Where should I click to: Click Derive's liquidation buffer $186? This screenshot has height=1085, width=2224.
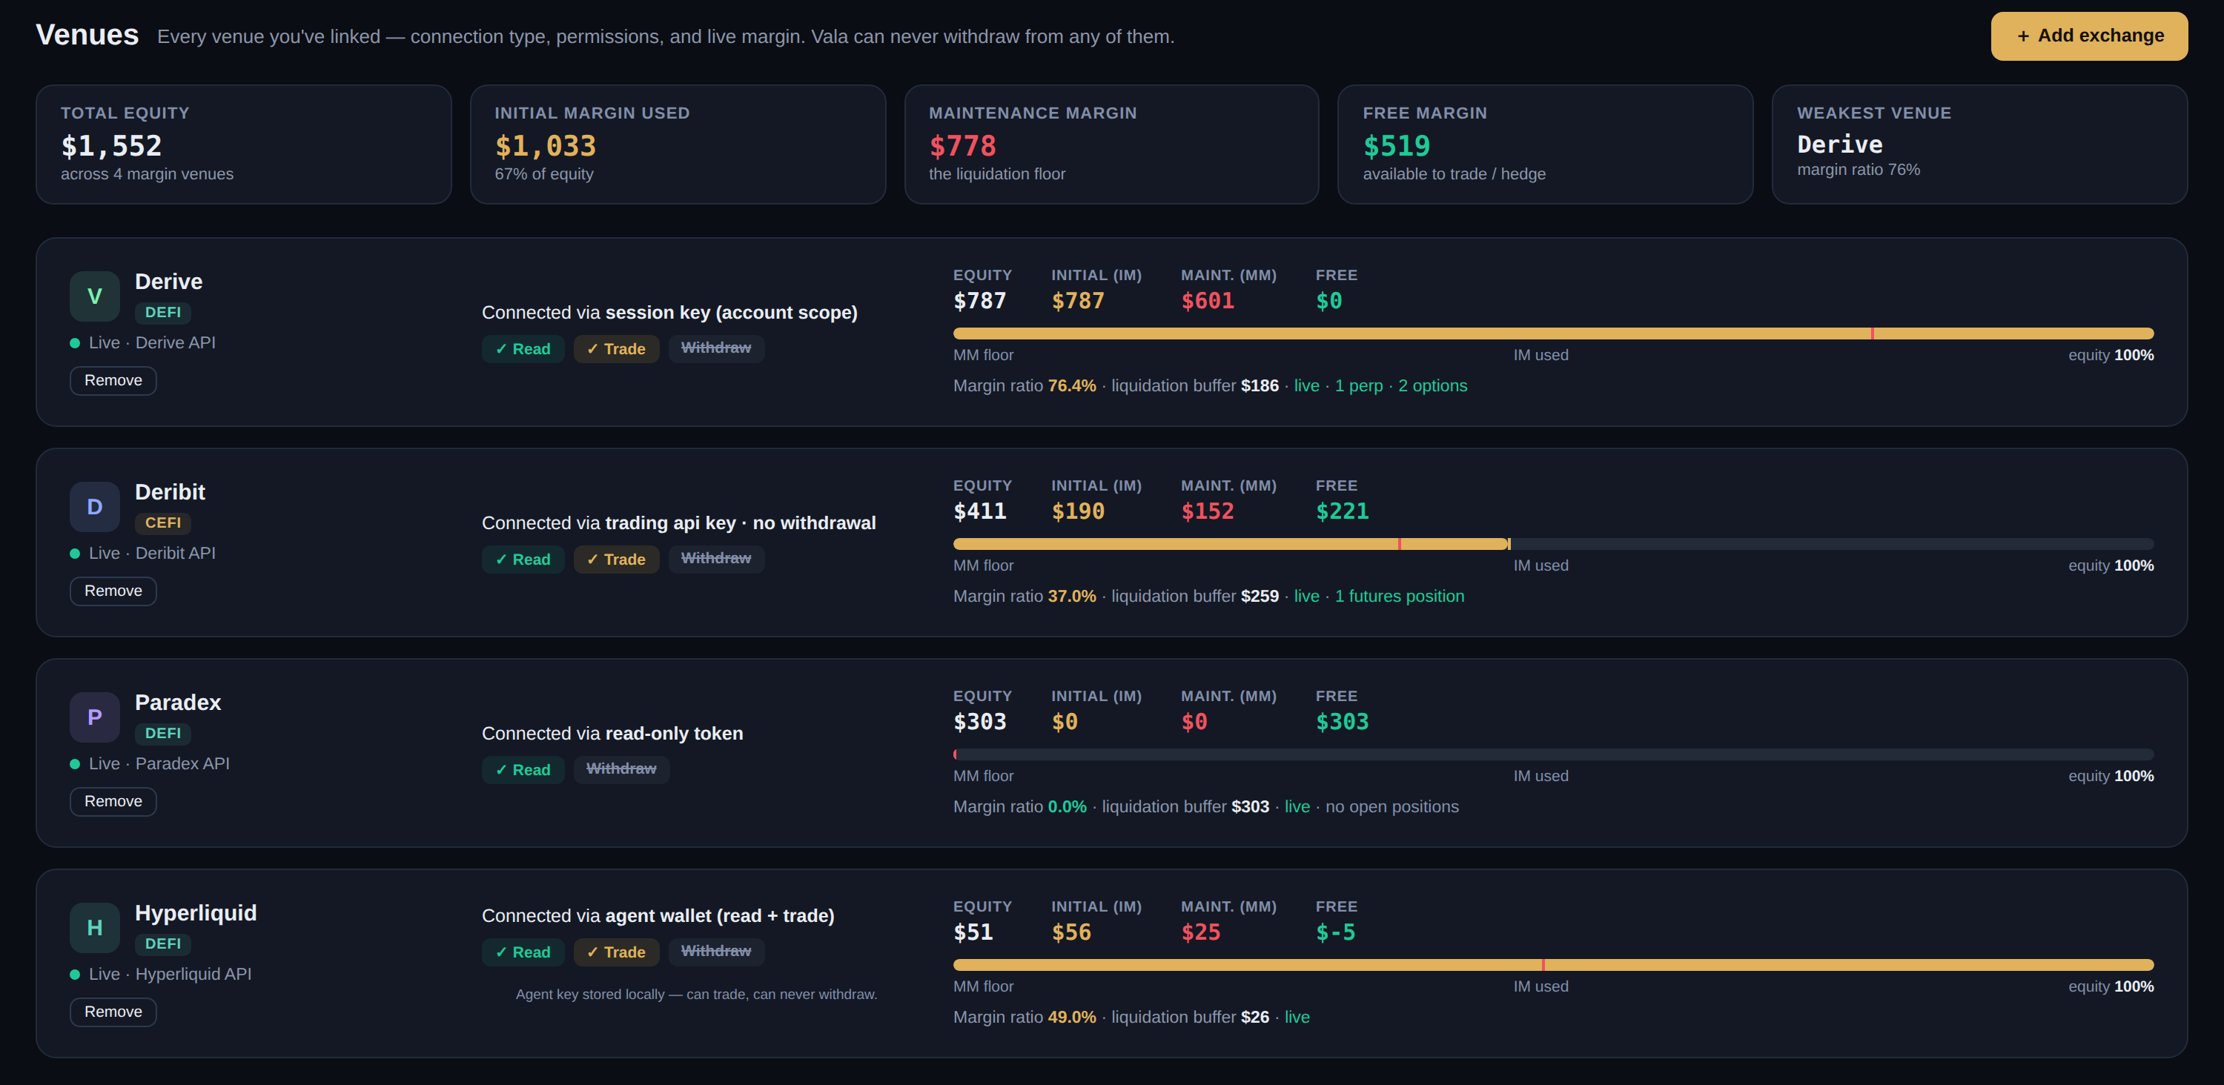click(x=1260, y=386)
